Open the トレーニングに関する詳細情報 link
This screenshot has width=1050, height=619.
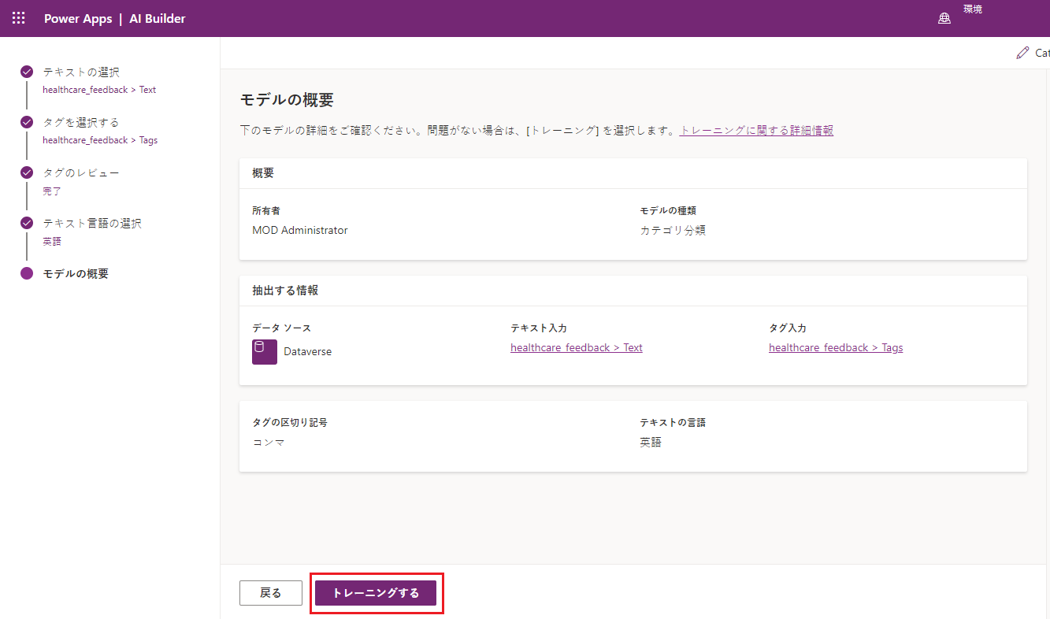coord(756,131)
